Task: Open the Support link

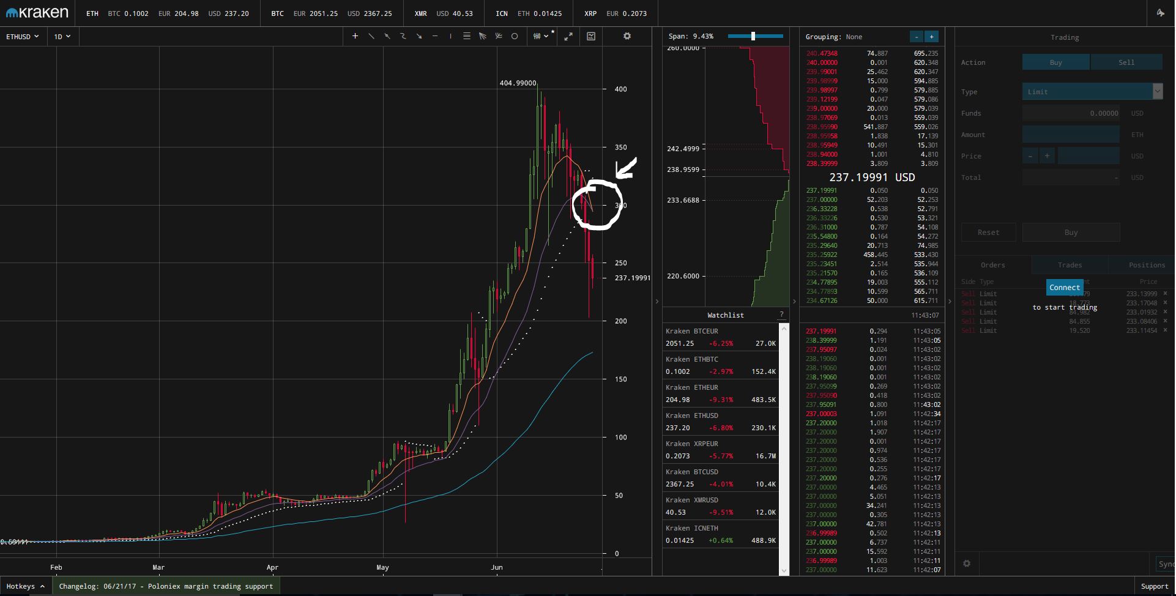Action: pos(1155,586)
